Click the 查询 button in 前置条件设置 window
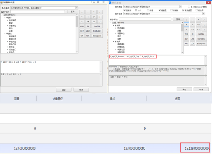 click(73, 11)
